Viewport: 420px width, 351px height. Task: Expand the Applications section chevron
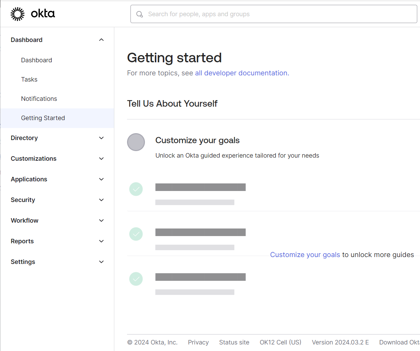click(101, 179)
